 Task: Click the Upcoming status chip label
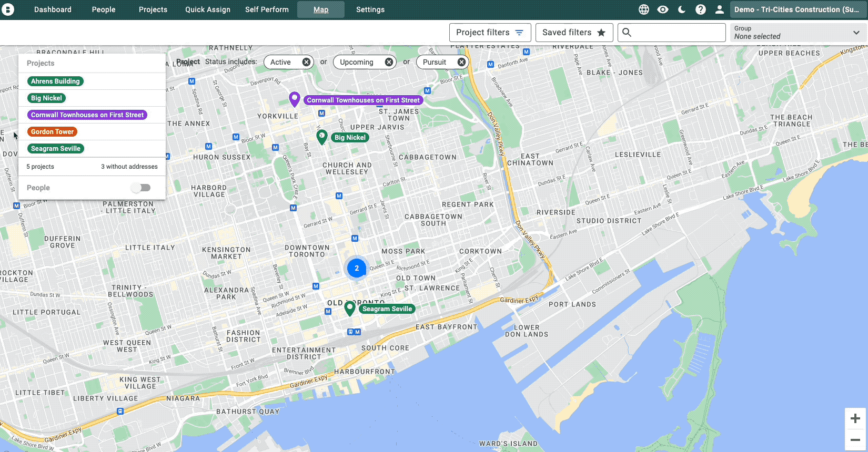click(x=357, y=62)
